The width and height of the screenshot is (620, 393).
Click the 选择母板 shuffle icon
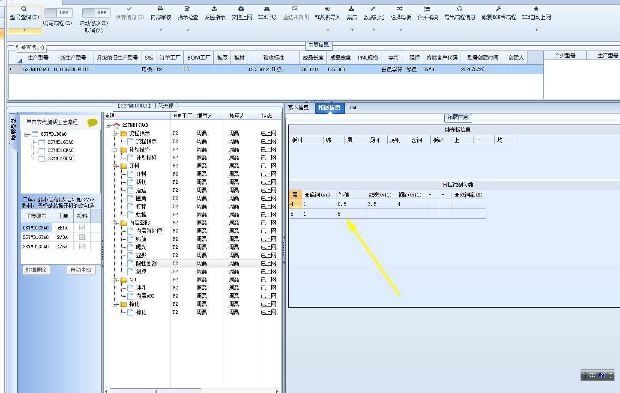400,9
